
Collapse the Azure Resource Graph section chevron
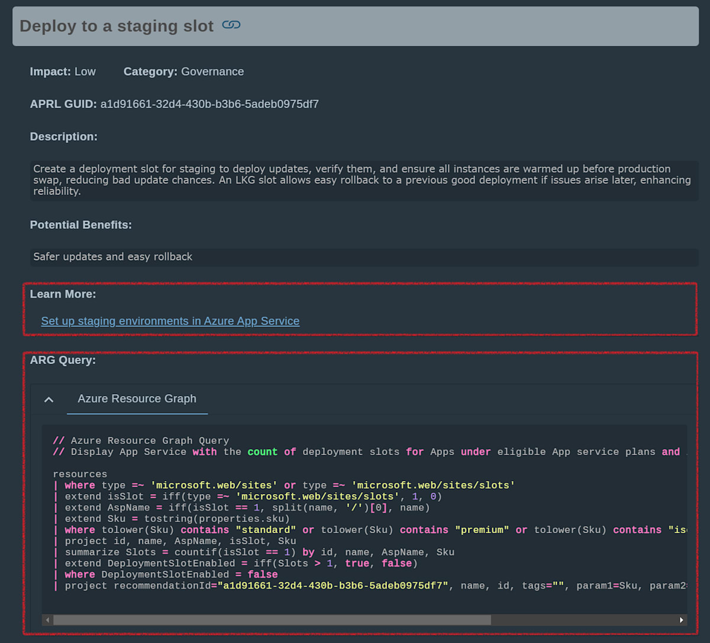click(x=49, y=400)
